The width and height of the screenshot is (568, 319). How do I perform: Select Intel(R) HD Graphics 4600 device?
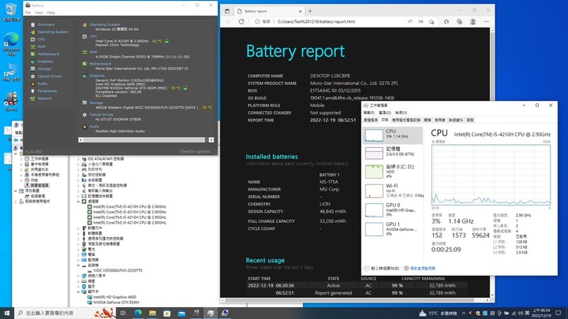point(114,297)
